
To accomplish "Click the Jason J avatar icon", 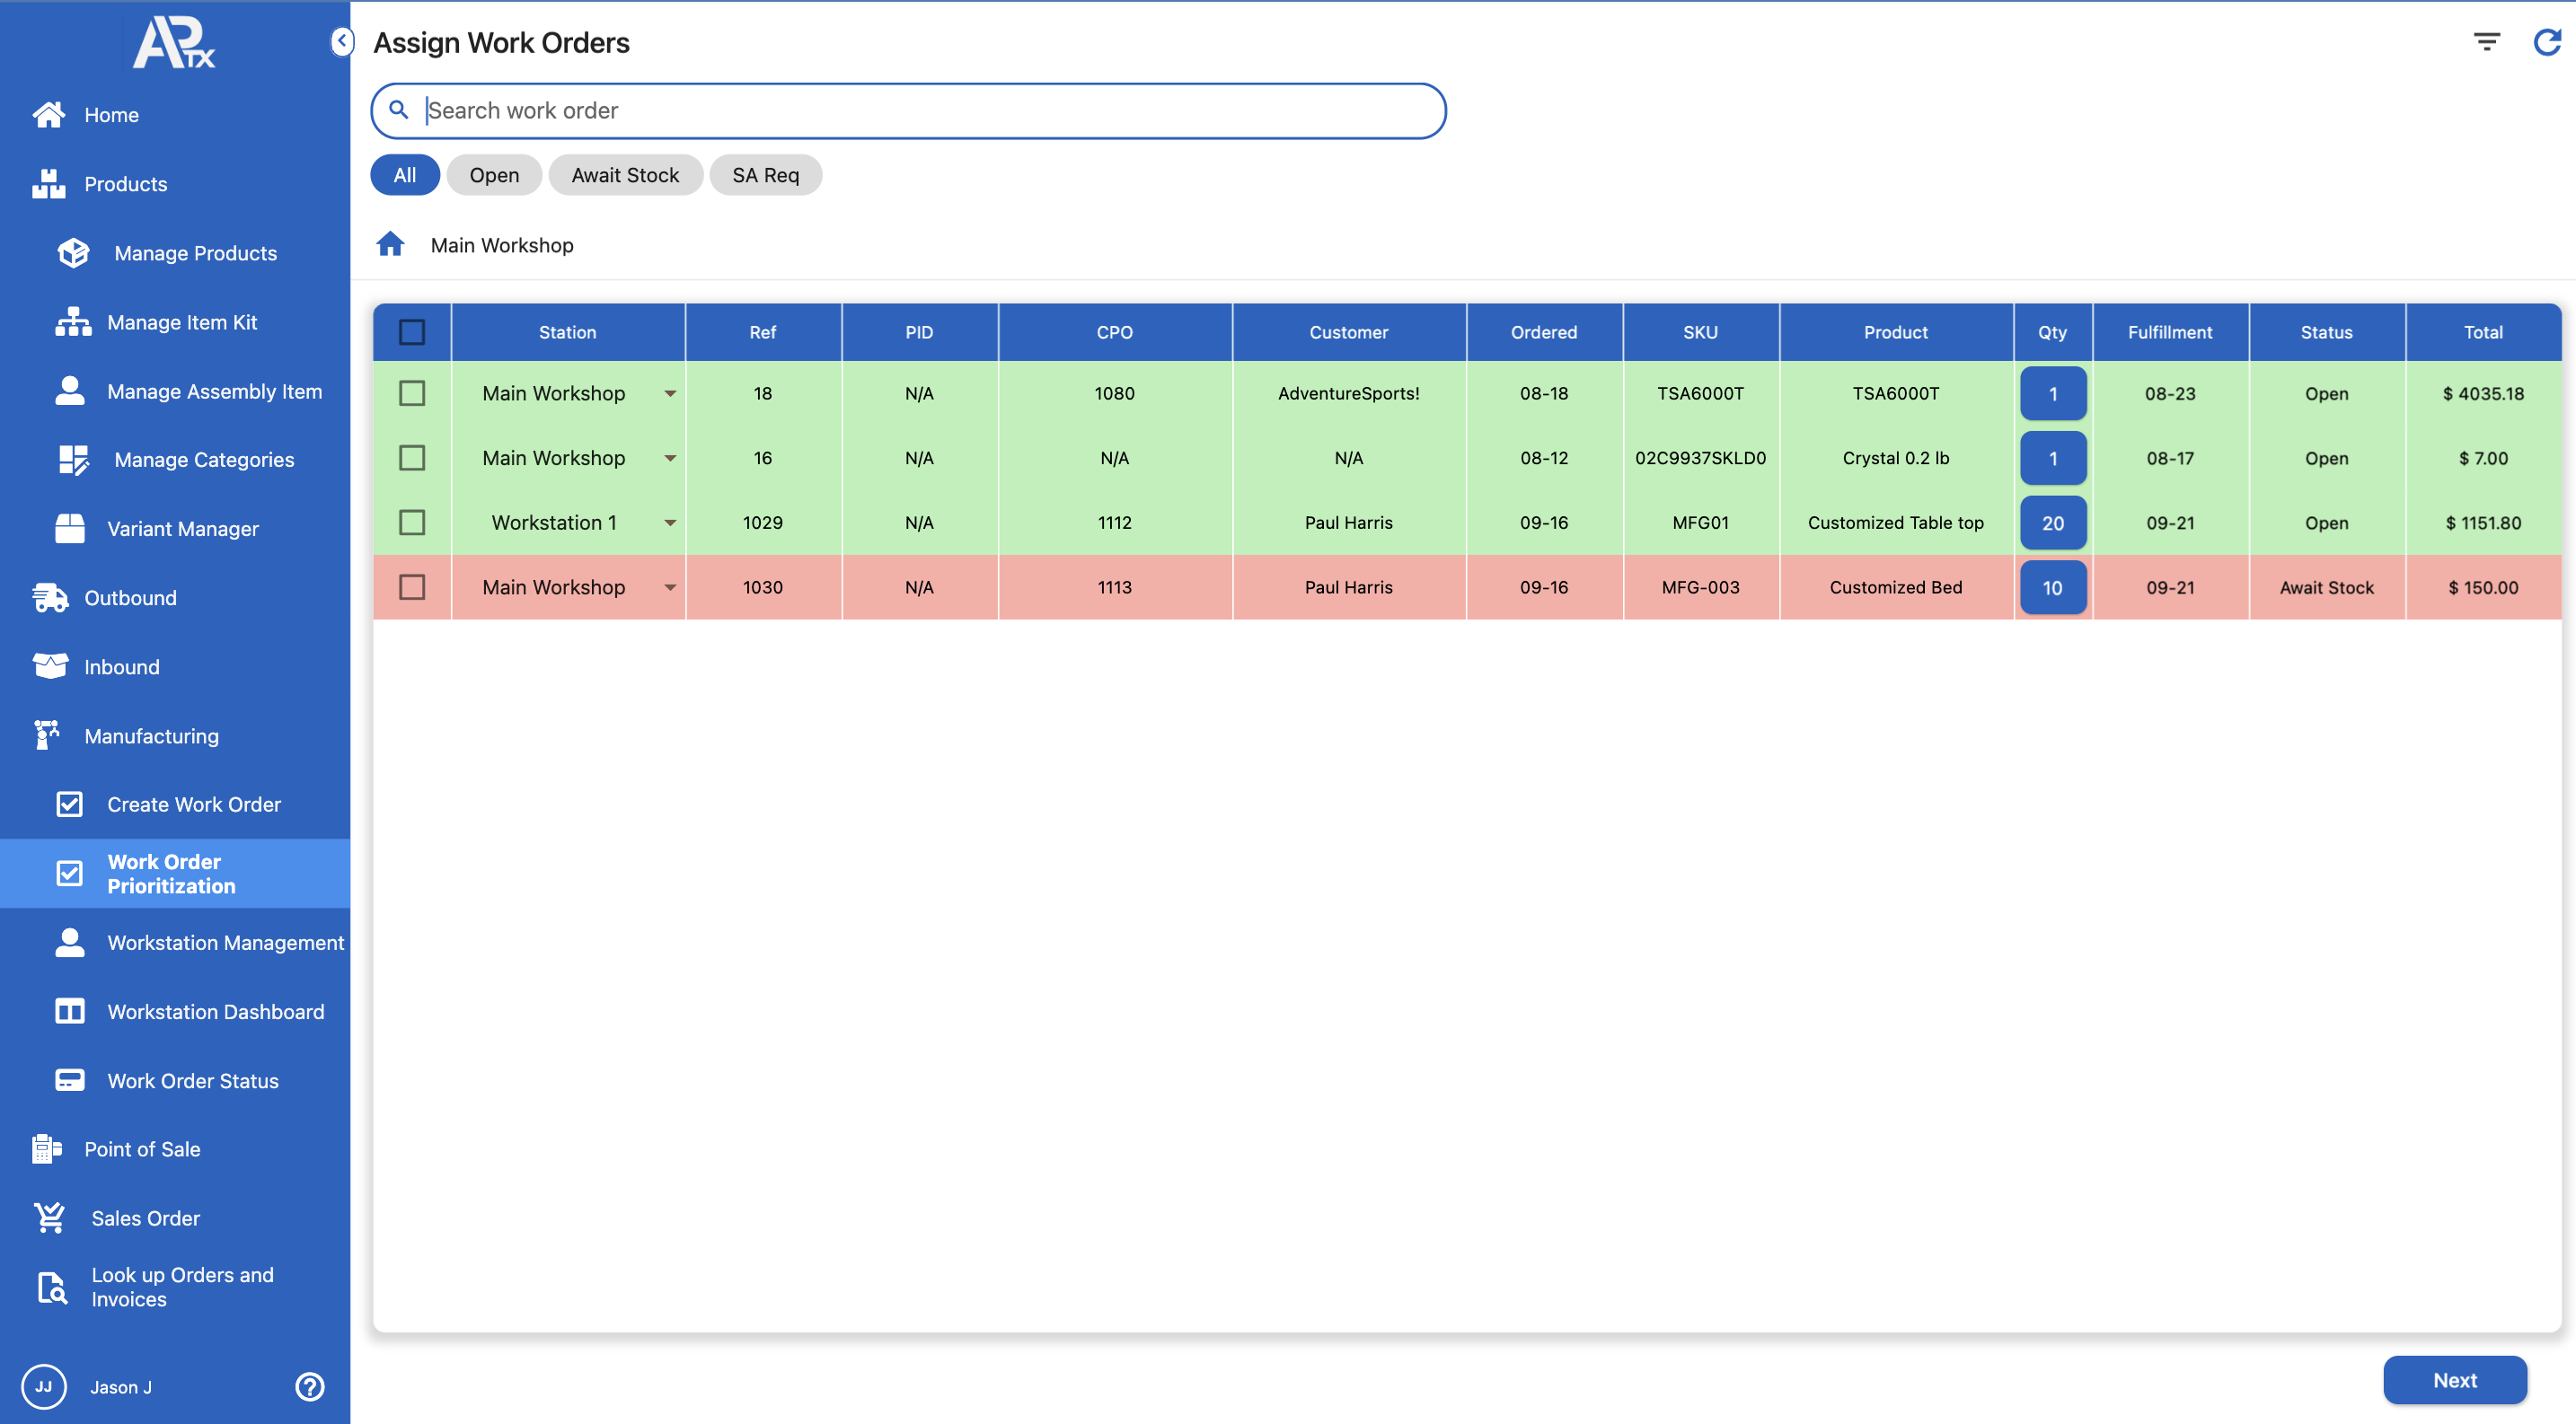I will click(x=43, y=1386).
